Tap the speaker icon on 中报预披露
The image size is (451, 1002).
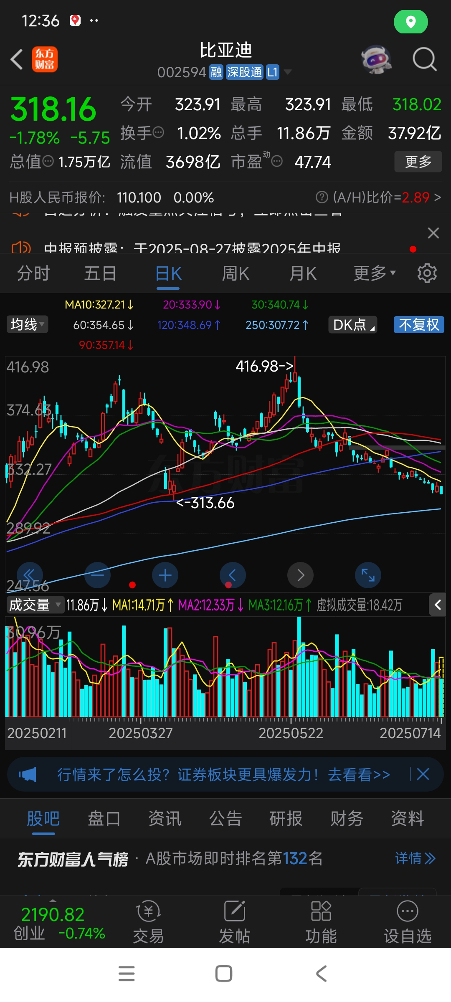point(21,248)
